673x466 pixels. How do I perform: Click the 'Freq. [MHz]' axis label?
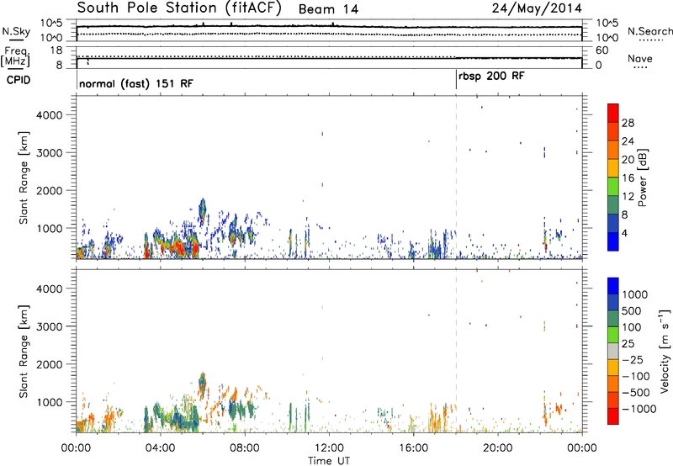(16, 57)
